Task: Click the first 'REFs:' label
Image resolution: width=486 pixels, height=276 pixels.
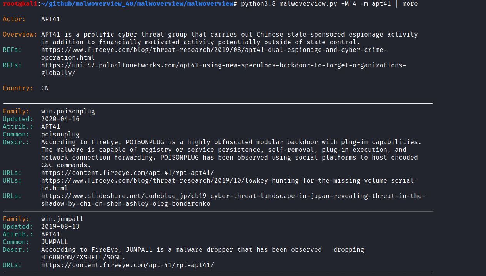Action: 12,50
